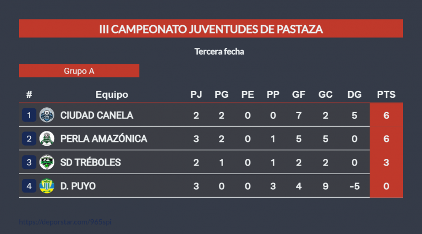The image size is (422, 234).
Task: Click the Ciudad Canela team crest icon
Action: click(47, 115)
